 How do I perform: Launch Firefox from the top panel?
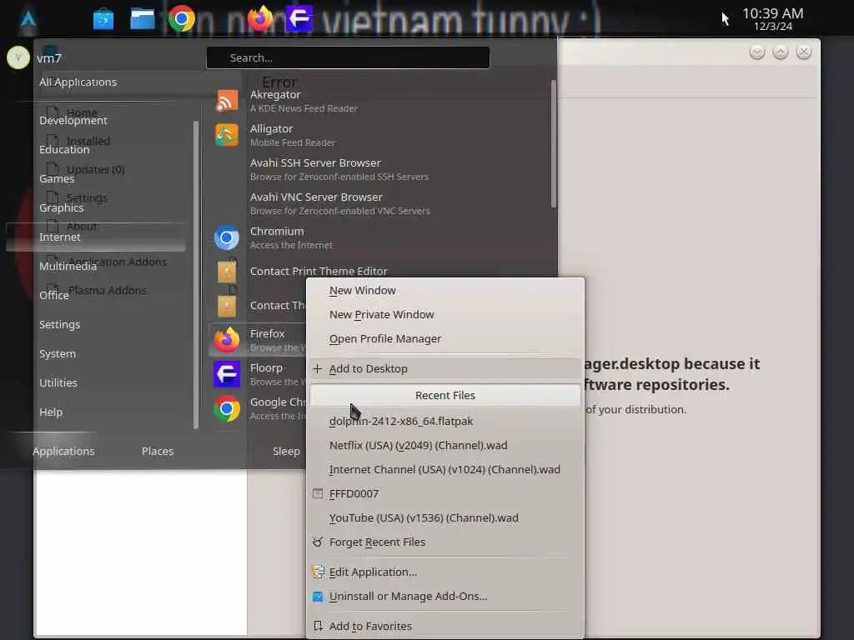point(260,18)
